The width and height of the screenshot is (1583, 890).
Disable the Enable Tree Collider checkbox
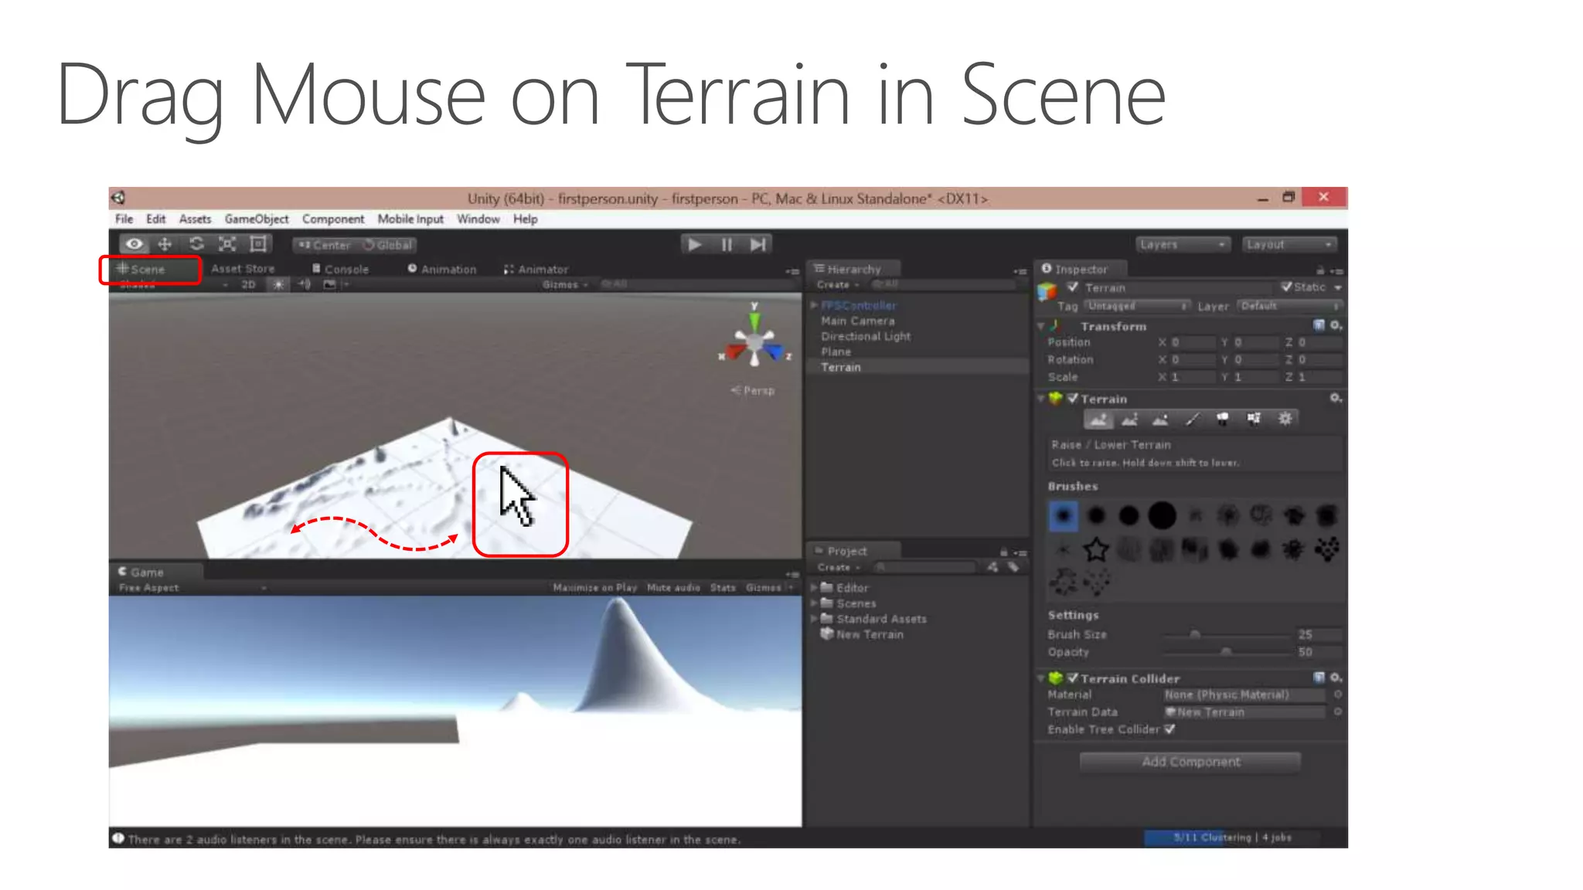pyautogui.click(x=1170, y=729)
